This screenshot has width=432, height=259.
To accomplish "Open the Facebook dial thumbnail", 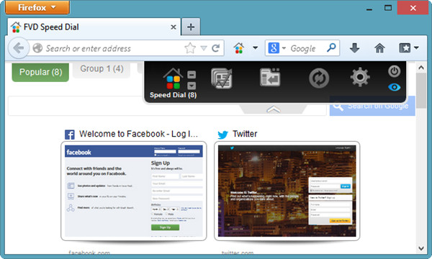I will [x=134, y=191].
